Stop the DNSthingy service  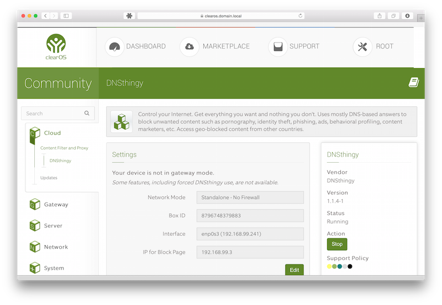[x=337, y=244]
